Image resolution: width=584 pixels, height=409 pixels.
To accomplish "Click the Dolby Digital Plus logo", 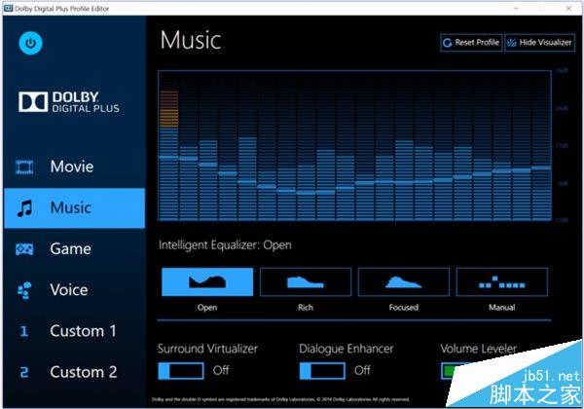I will [69, 101].
